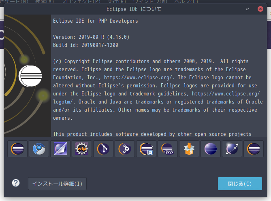Click the last Eclipse feature icon in row

254,149
